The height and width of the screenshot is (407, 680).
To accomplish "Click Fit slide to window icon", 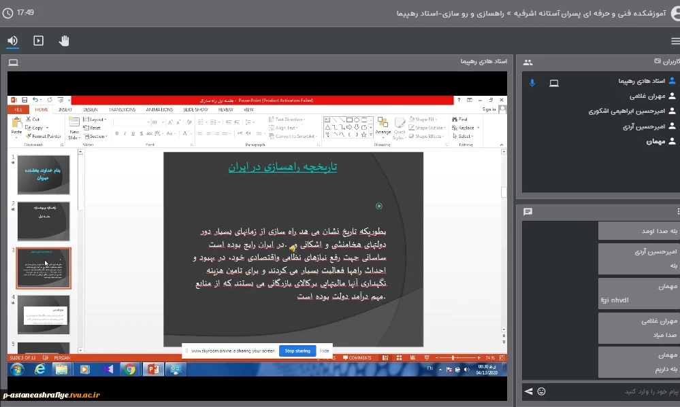I will (x=502, y=358).
